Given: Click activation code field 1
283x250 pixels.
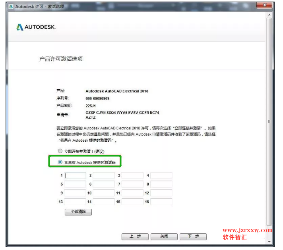Looking at the screenshot, I should coord(75,175).
